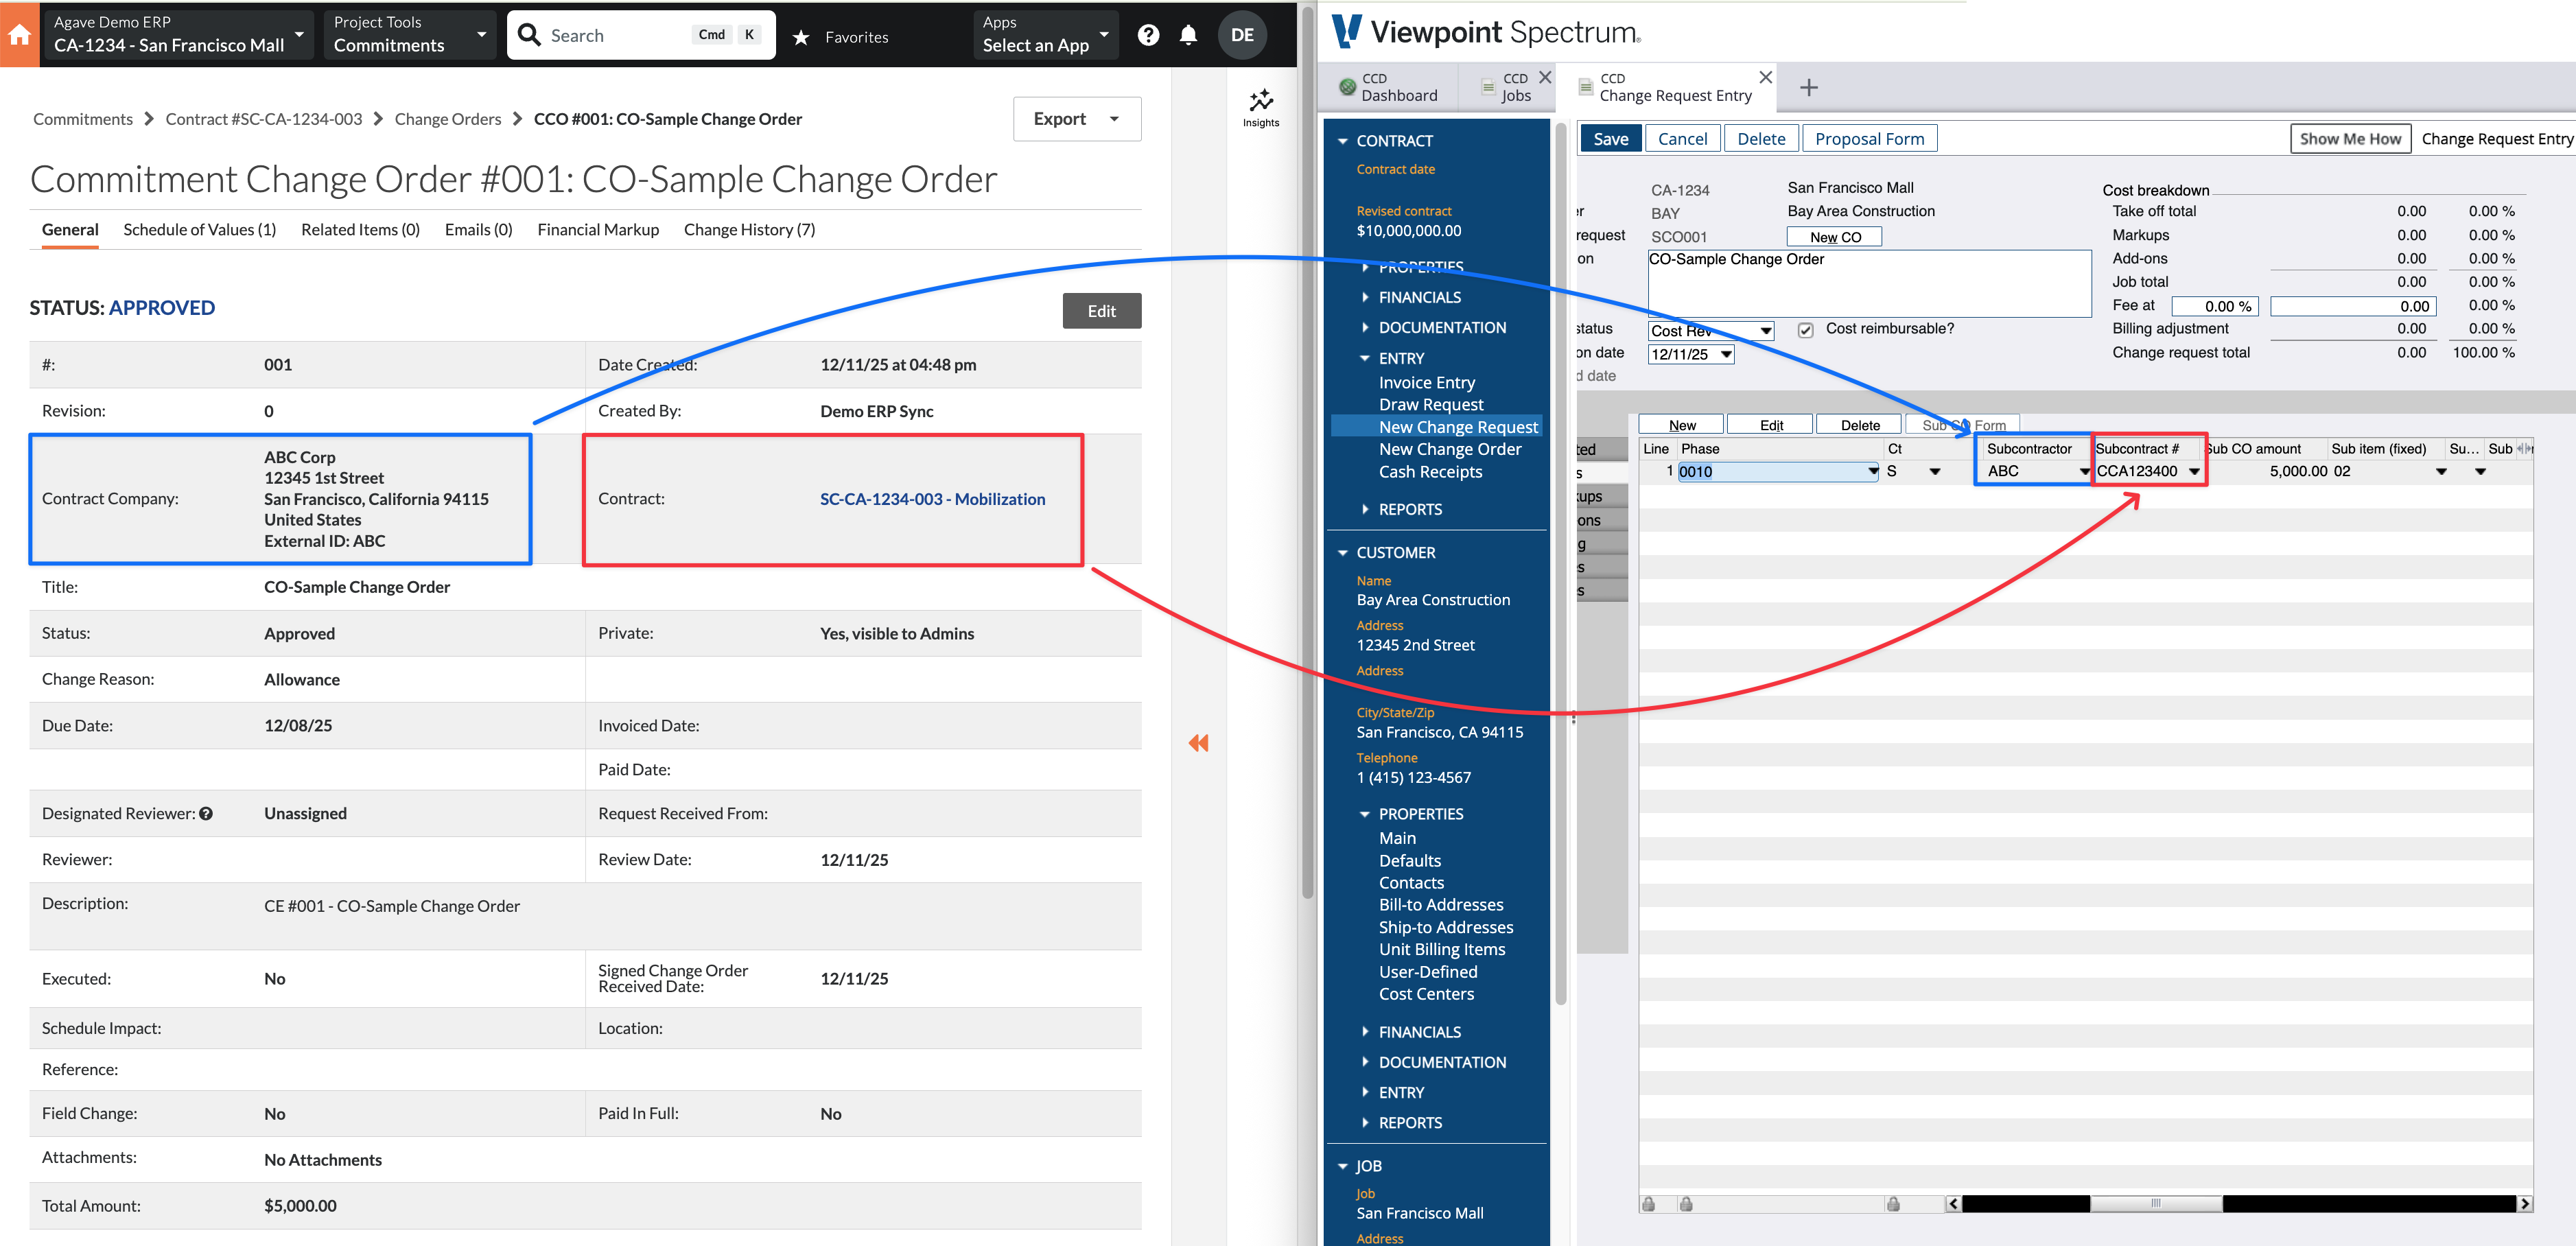Screen dimensions: 2576x1246
Task: Open the search with the magnifier icon
Action: pyautogui.click(x=530, y=34)
